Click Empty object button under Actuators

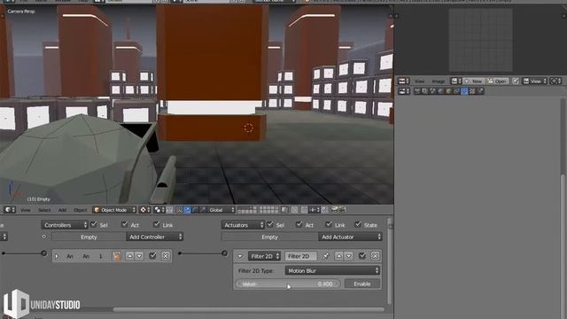[269, 237]
